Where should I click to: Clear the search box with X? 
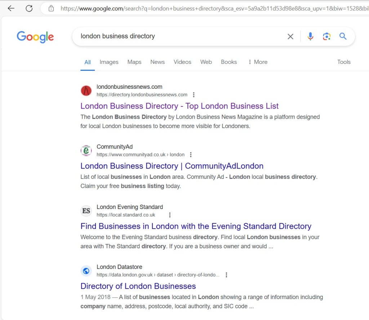(x=290, y=36)
